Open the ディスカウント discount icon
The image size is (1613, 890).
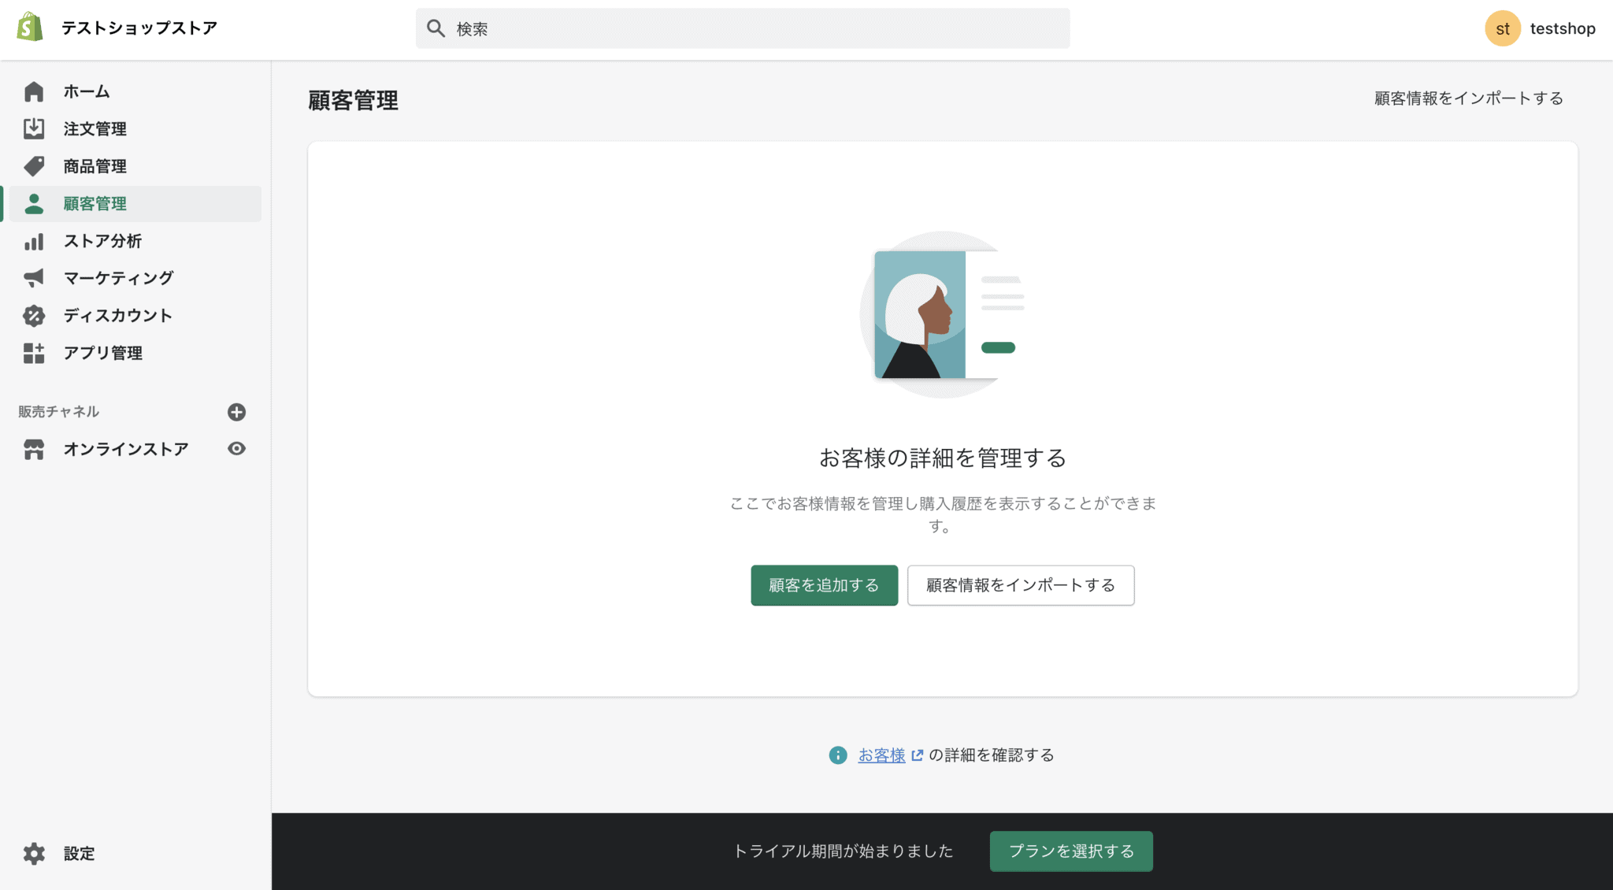34,315
